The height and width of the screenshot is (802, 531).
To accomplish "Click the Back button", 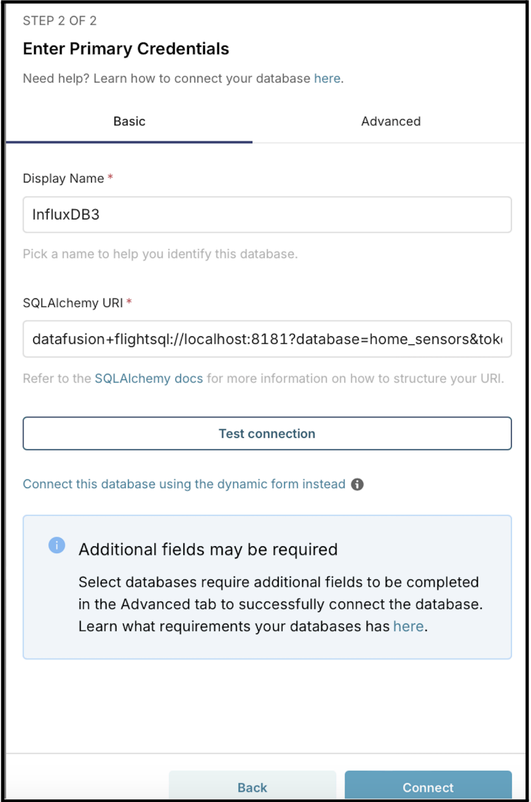I will click(x=252, y=787).
